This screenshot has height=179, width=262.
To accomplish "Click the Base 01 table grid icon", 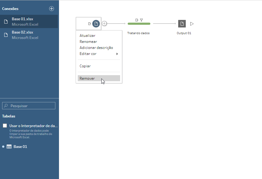I will pyautogui.click(x=9, y=147).
